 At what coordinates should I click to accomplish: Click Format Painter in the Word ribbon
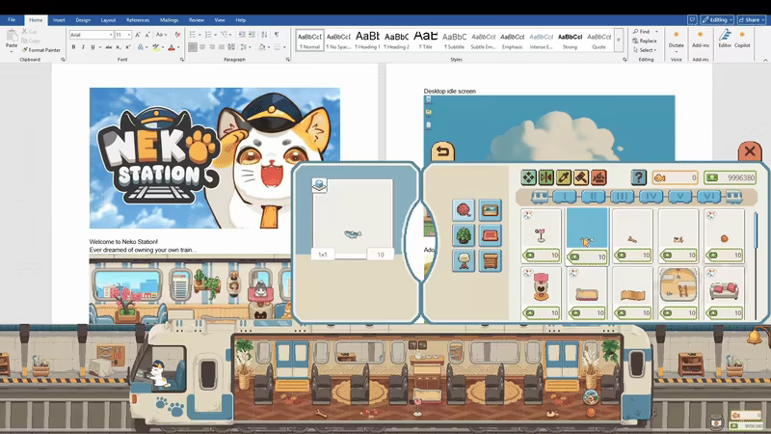pos(41,50)
